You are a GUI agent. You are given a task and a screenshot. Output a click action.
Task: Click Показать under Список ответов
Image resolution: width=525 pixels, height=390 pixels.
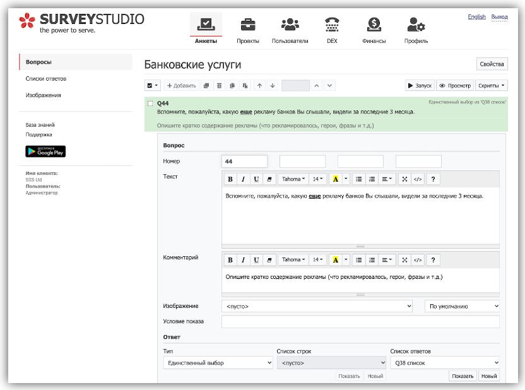[x=463, y=376]
